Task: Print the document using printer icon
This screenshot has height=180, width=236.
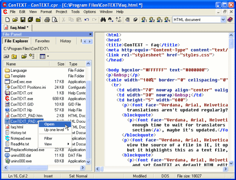Action: (47, 20)
